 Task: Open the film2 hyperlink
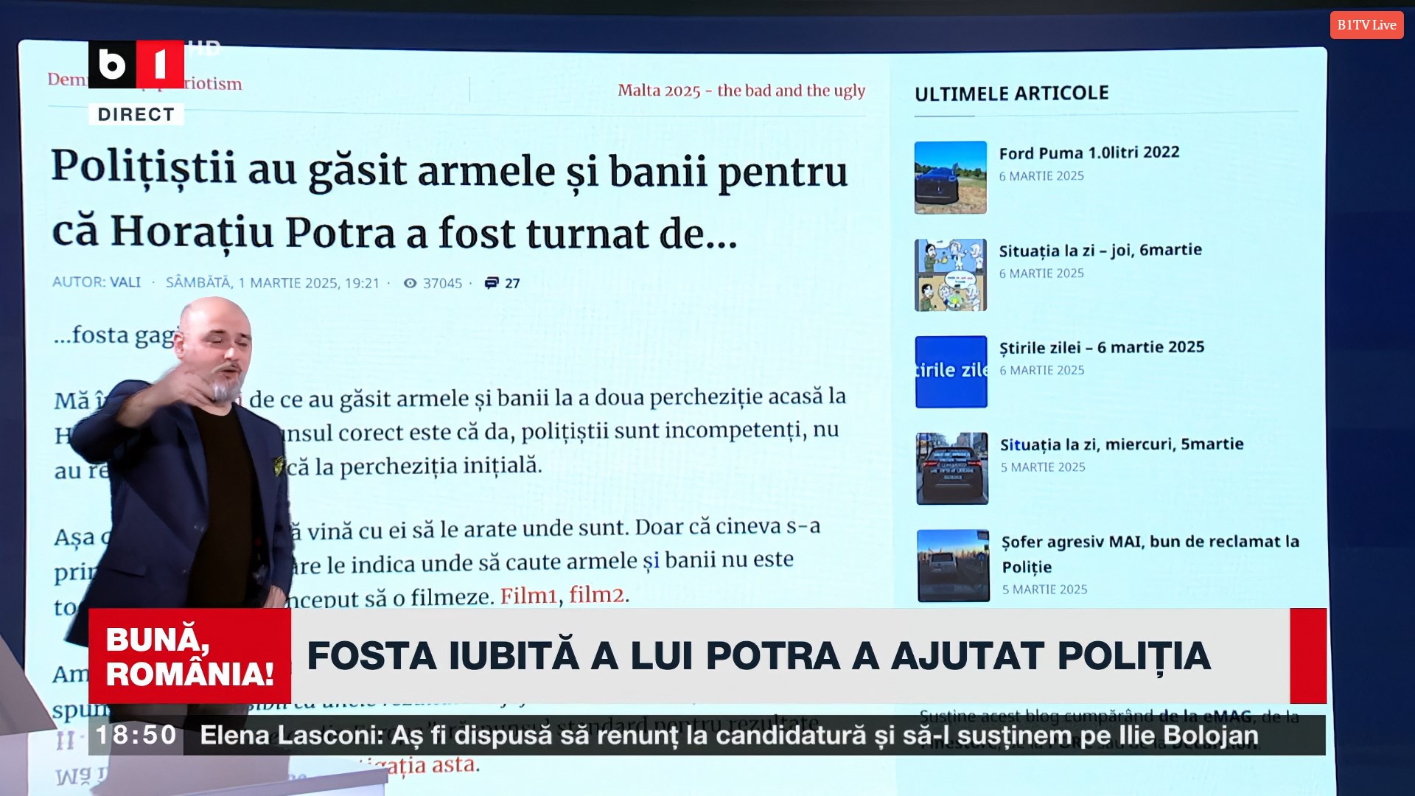[x=596, y=594]
